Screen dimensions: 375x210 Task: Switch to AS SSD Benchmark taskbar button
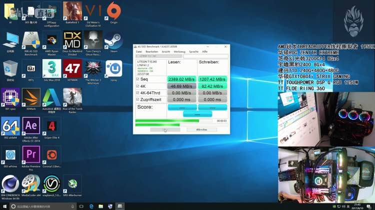(119, 206)
